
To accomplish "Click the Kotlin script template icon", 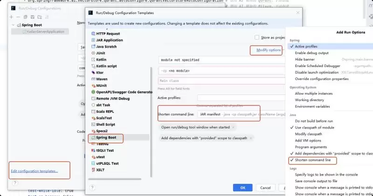I will tap(93, 66).
